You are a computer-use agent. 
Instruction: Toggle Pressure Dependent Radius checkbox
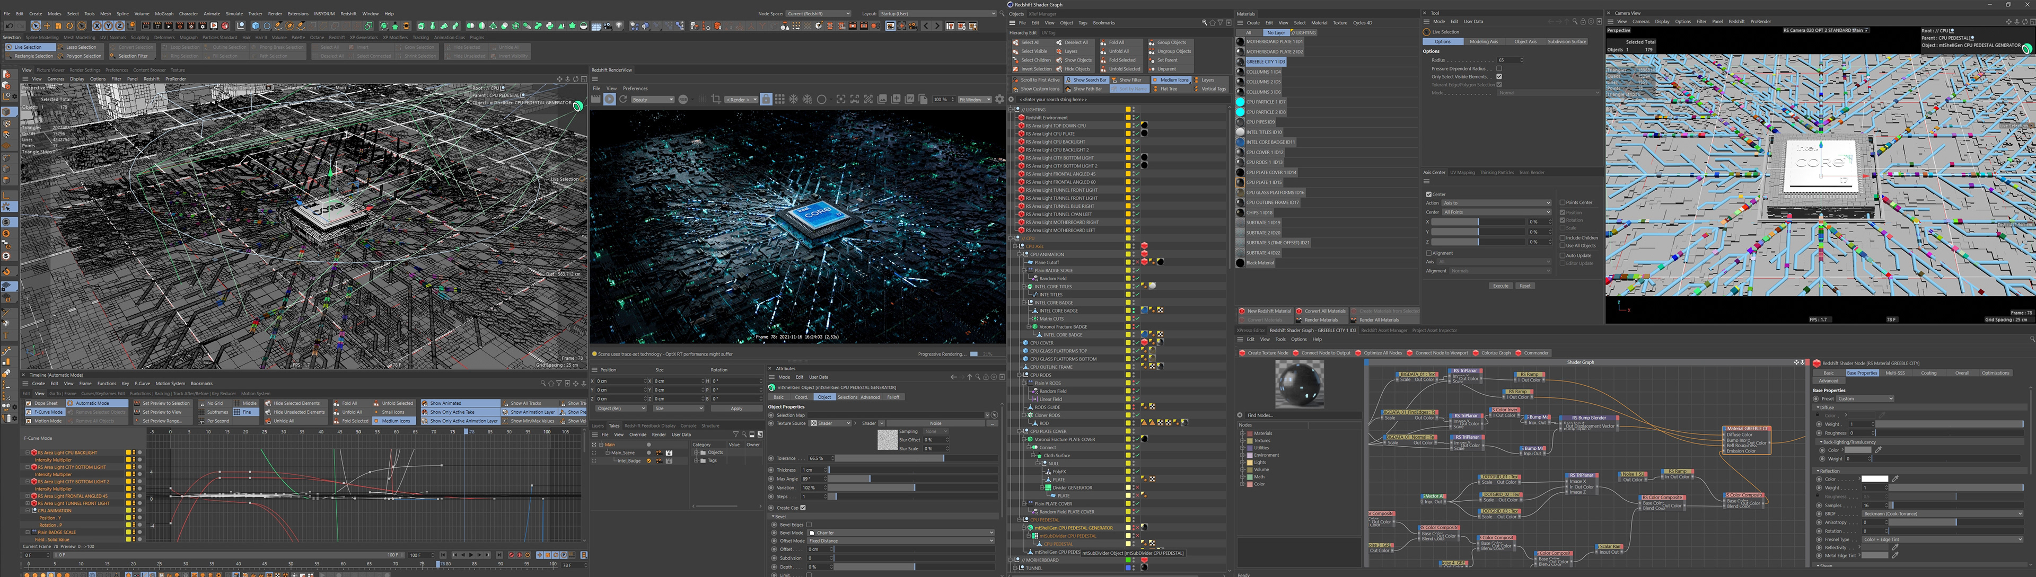pyautogui.click(x=1498, y=69)
